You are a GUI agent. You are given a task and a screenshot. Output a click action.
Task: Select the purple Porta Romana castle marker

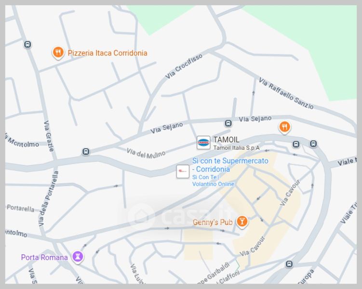77,257
